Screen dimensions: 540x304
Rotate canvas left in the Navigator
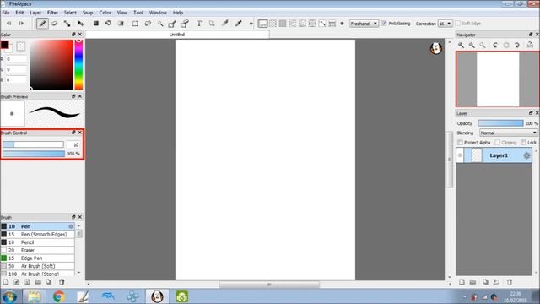click(x=495, y=45)
